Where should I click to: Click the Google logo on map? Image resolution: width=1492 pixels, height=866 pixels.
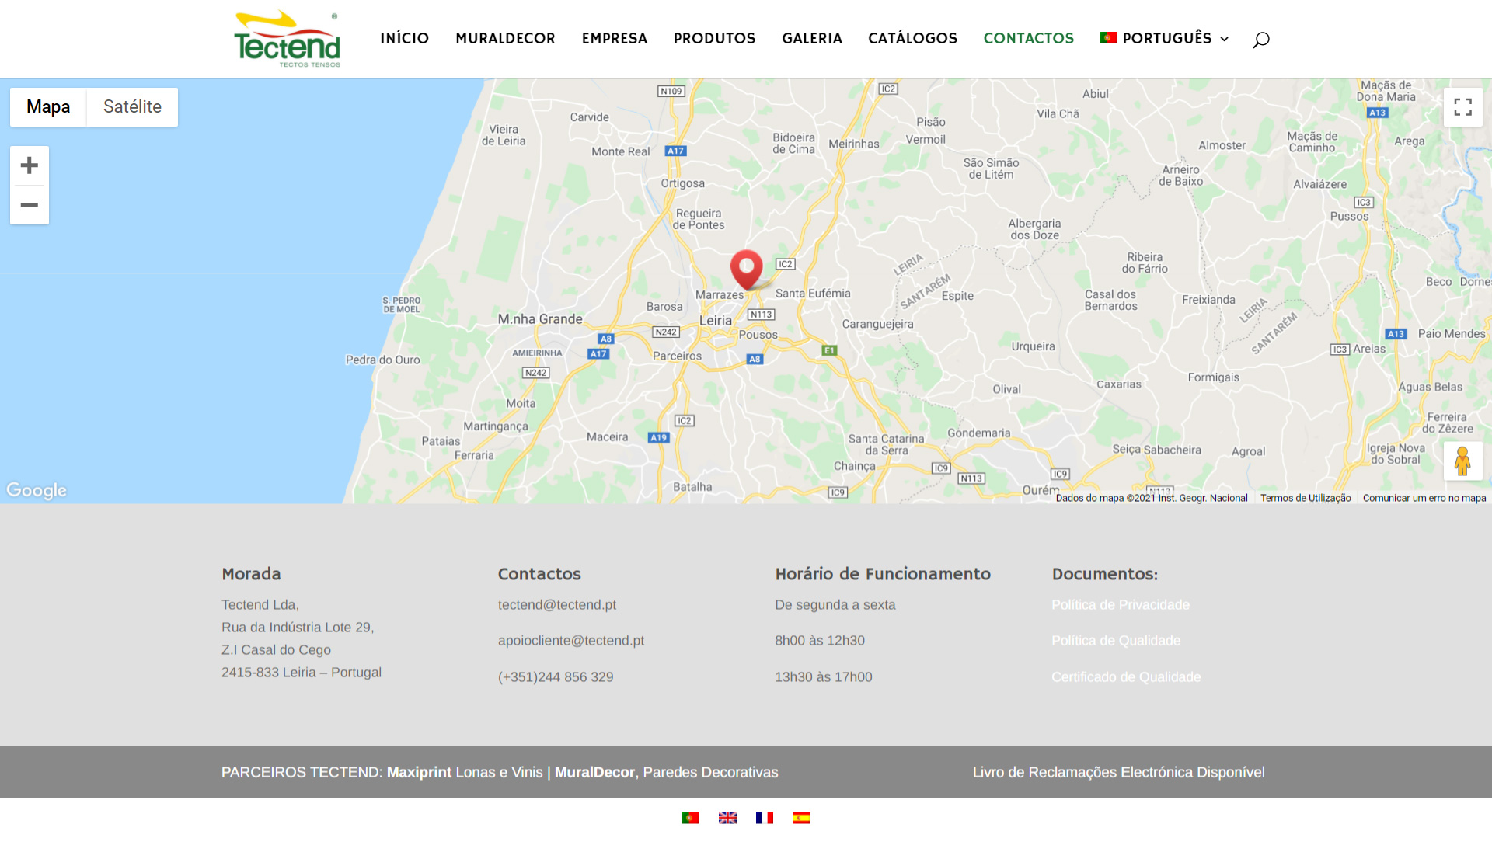click(37, 491)
